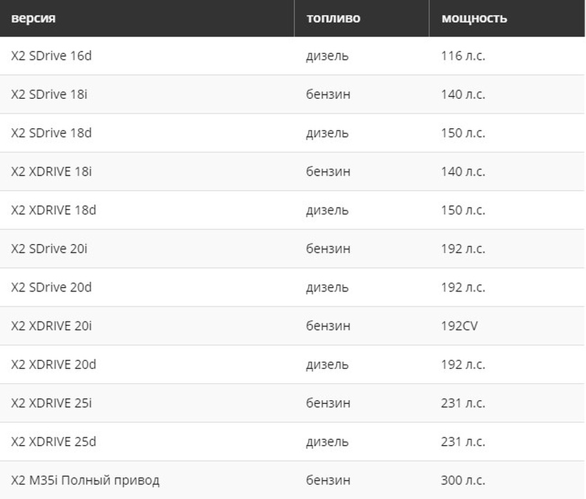The image size is (586, 499).
Task: Click "бензин" in the X2 M35i row
Action: pos(328,481)
